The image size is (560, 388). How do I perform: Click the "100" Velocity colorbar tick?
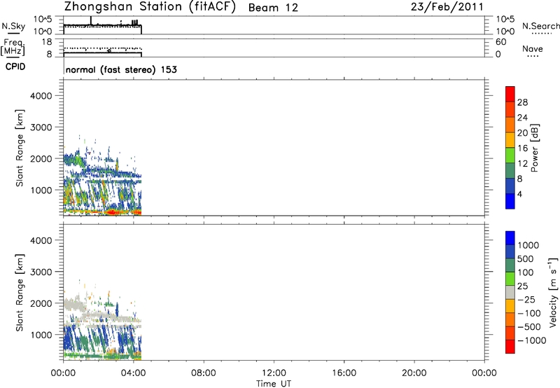pyautogui.click(x=527, y=272)
